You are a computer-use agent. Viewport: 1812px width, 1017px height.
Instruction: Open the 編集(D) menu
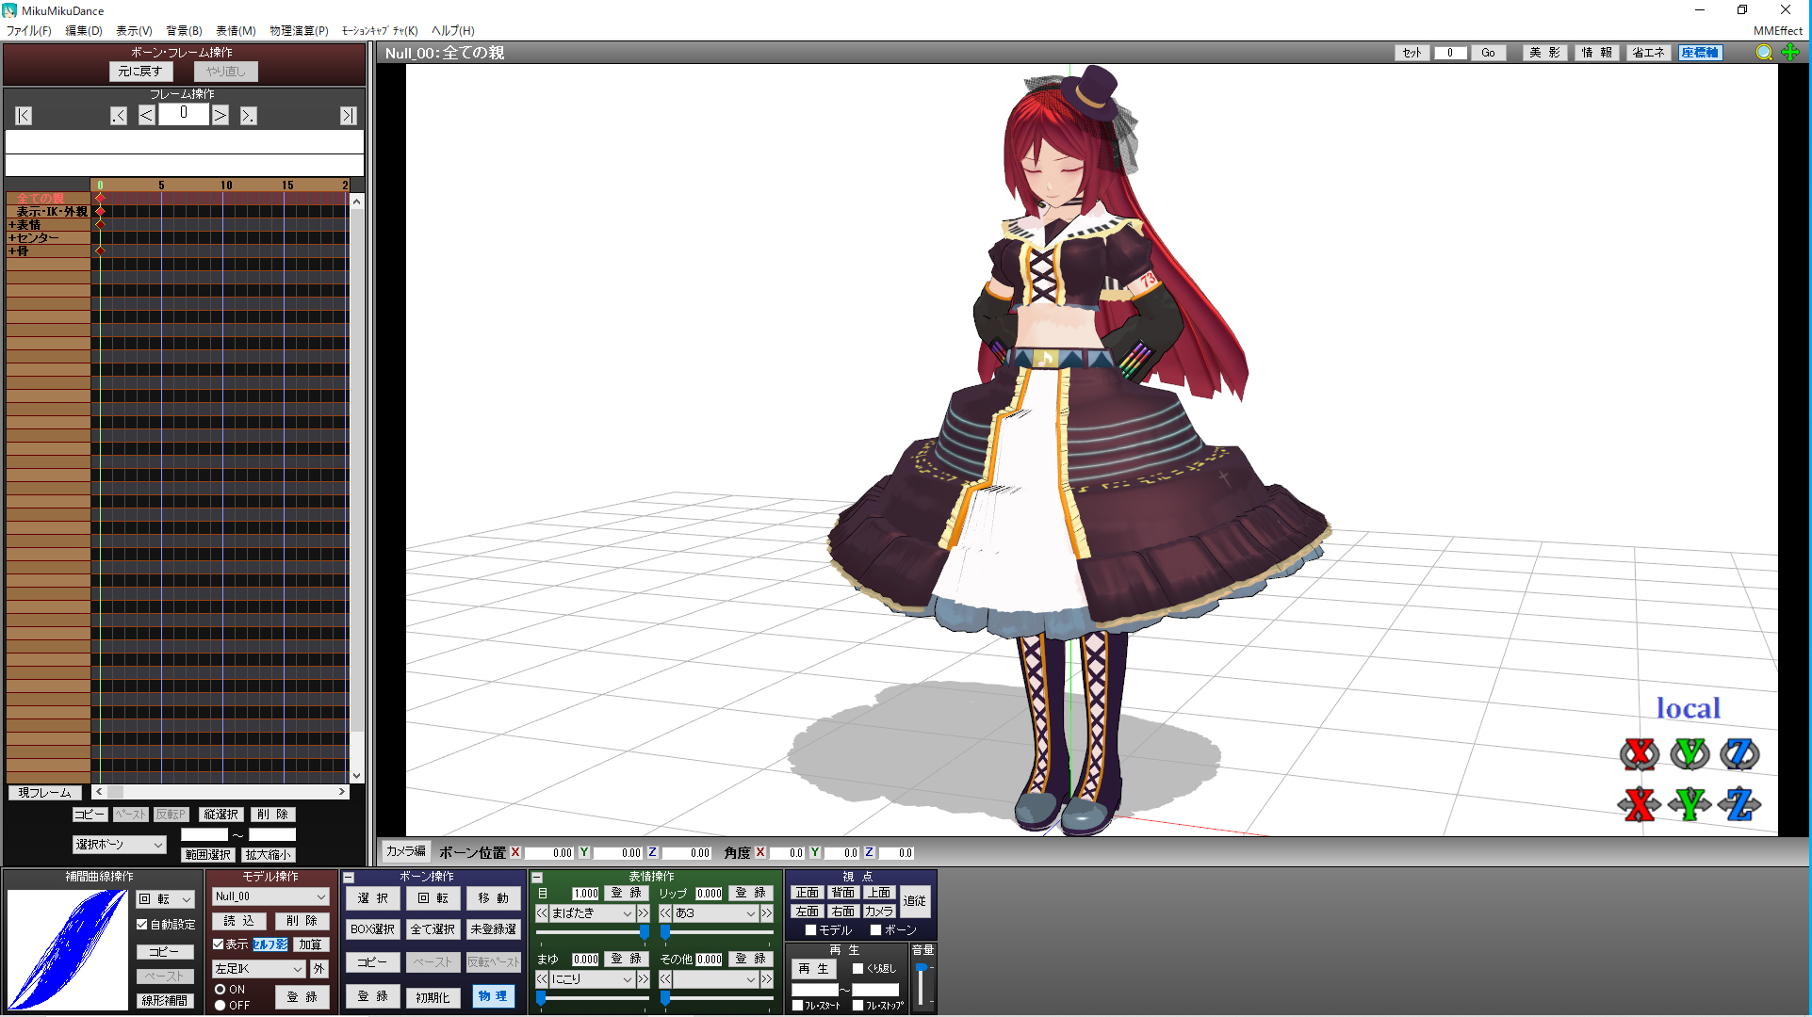(x=84, y=30)
